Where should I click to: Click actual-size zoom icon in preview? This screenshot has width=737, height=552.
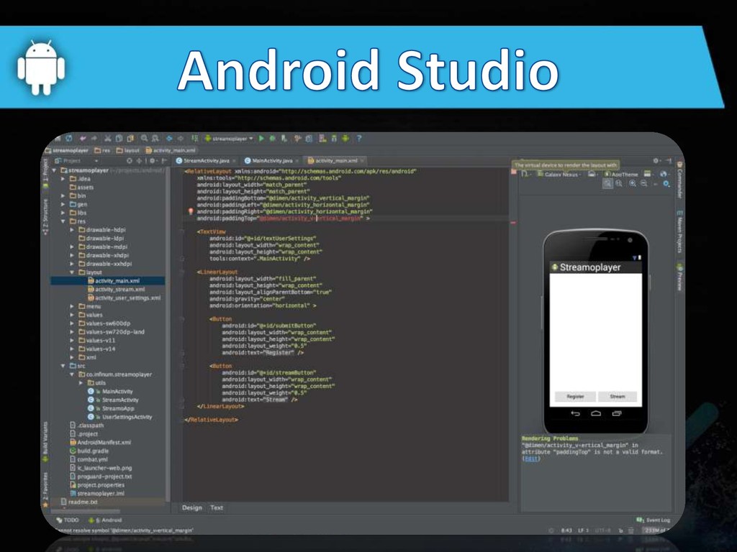point(619,184)
